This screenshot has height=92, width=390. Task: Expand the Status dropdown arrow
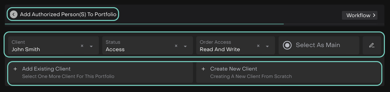[185, 46]
